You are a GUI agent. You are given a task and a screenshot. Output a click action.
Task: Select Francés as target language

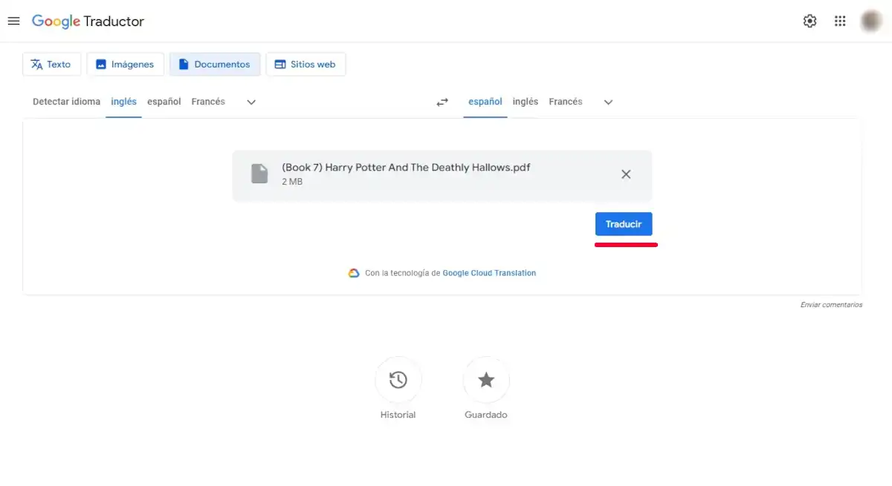click(566, 102)
